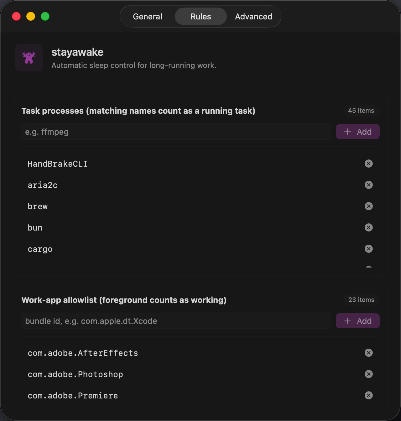Click the 45 items count badge
The width and height of the screenshot is (401, 421).
(361, 111)
